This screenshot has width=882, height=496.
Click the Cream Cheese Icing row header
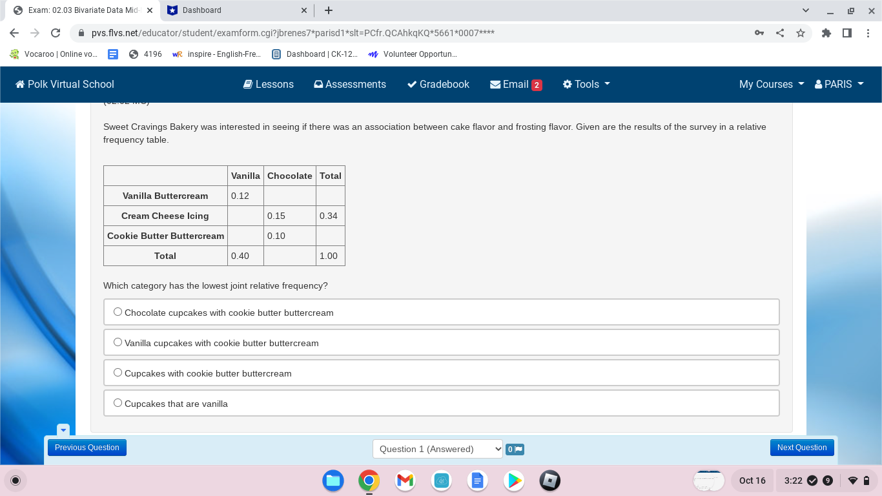click(x=165, y=216)
